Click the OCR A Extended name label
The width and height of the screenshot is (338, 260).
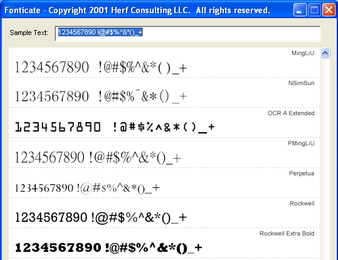[x=291, y=113]
